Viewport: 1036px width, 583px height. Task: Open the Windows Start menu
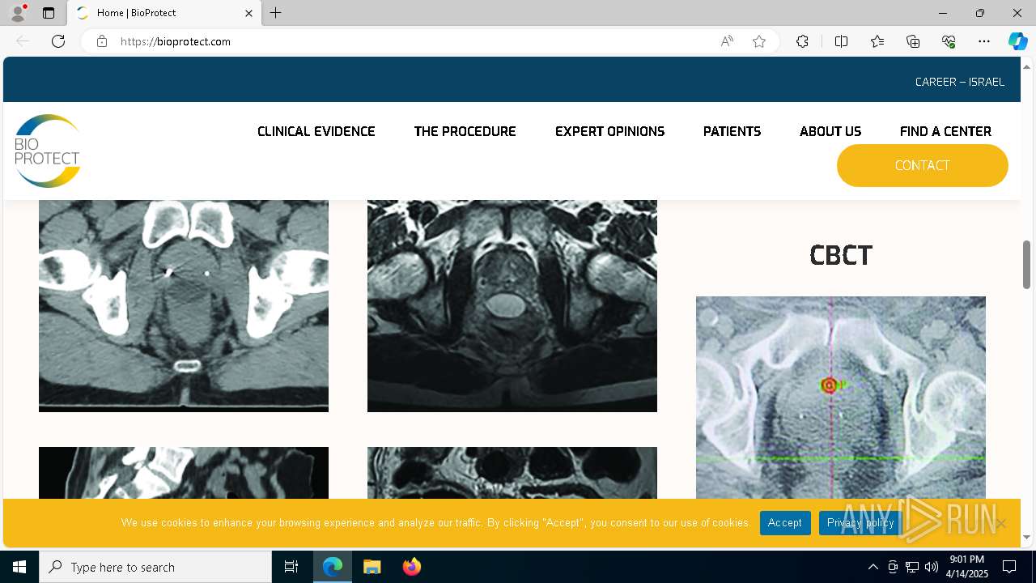click(x=19, y=567)
